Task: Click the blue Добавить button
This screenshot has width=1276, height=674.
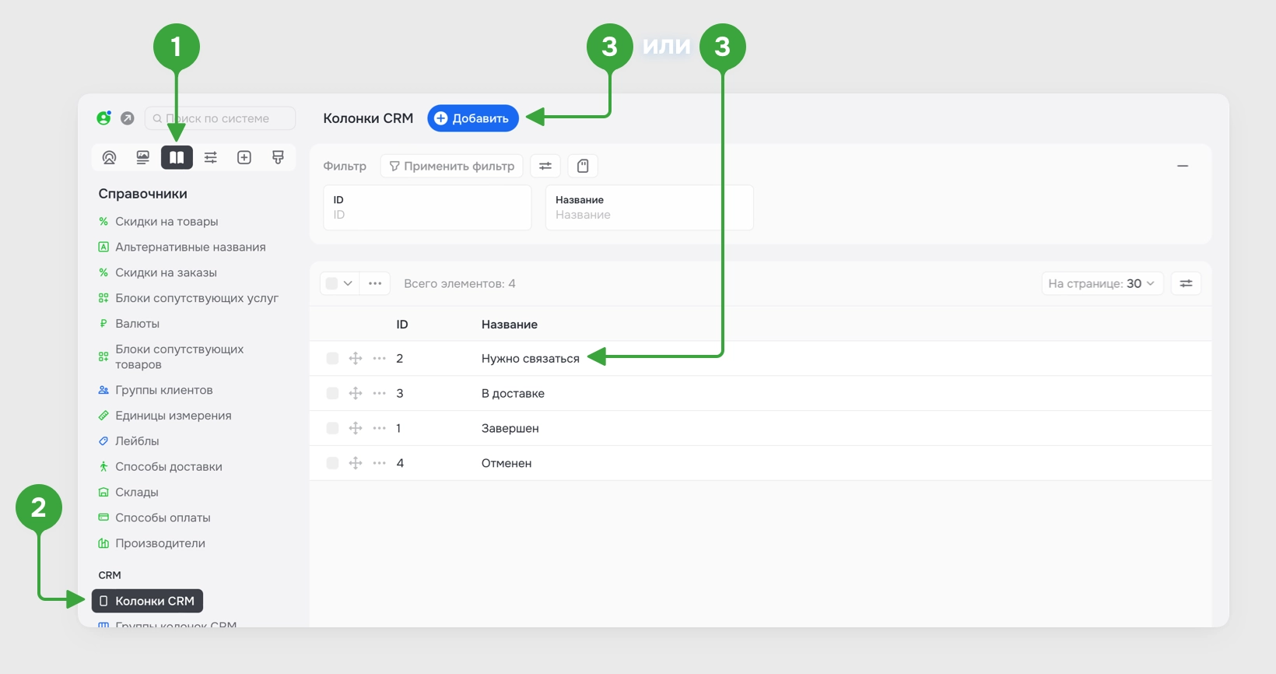Action: click(x=473, y=118)
